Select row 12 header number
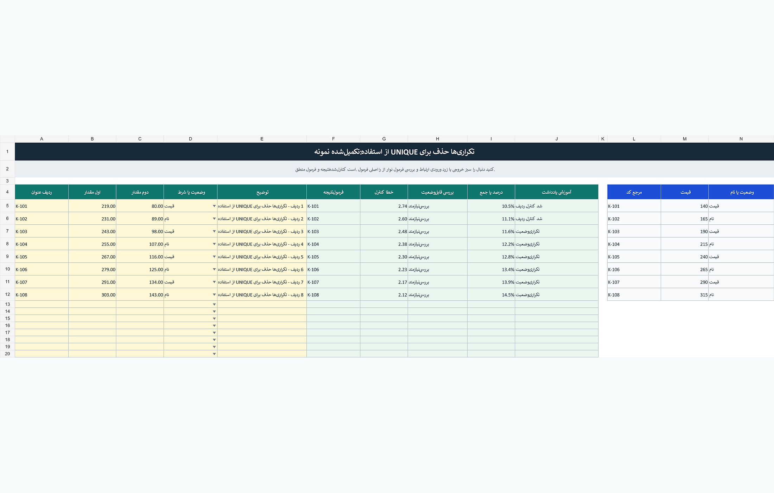 click(7, 294)
